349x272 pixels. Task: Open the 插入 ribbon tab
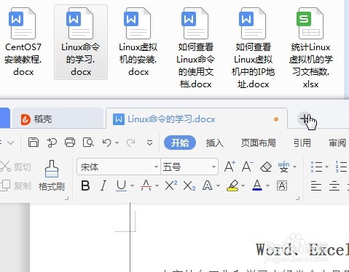(215, 143)
